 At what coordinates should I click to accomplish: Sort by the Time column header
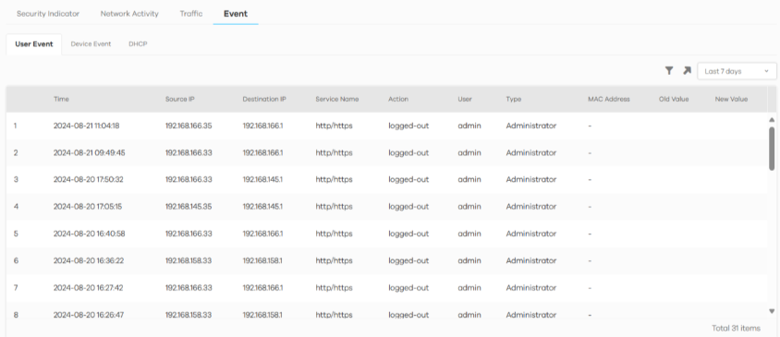61,99
